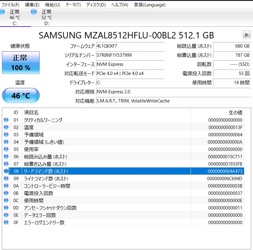The height and width of the screenshot is (250, 253).
Task: Click the ID column header
Action: [x=16, y=112]
